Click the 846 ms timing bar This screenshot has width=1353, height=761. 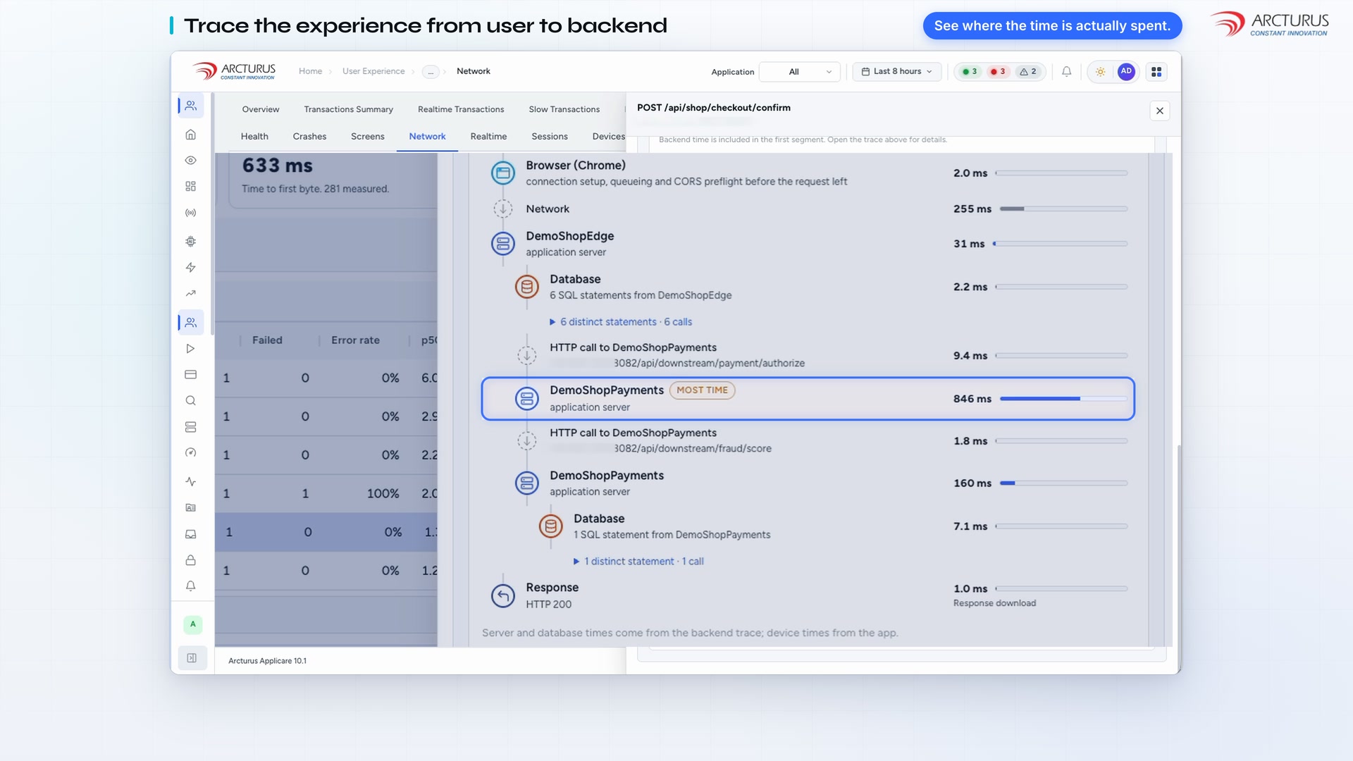click(x=1063, y=399)
